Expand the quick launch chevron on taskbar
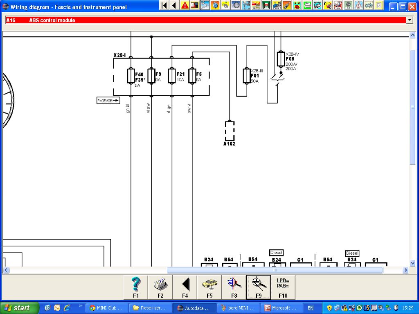The height and width of the screenshot is (314, 419). (x=80, y=305)
